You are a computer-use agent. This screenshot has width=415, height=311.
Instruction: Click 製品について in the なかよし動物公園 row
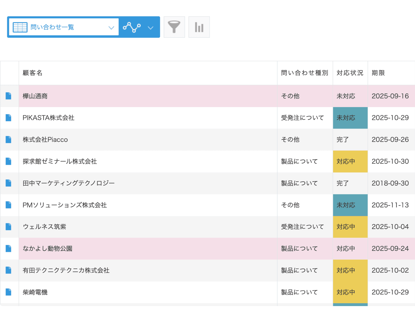(x=299, y=249)
